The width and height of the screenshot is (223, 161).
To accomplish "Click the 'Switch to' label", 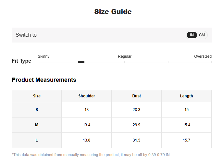I will coord(26,35).
